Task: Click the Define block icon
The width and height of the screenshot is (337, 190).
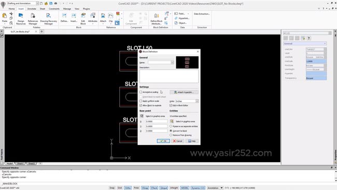Action: point(64,16)
